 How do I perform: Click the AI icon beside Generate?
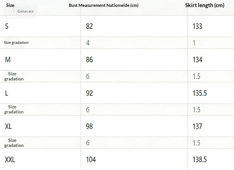coord(11,11)
